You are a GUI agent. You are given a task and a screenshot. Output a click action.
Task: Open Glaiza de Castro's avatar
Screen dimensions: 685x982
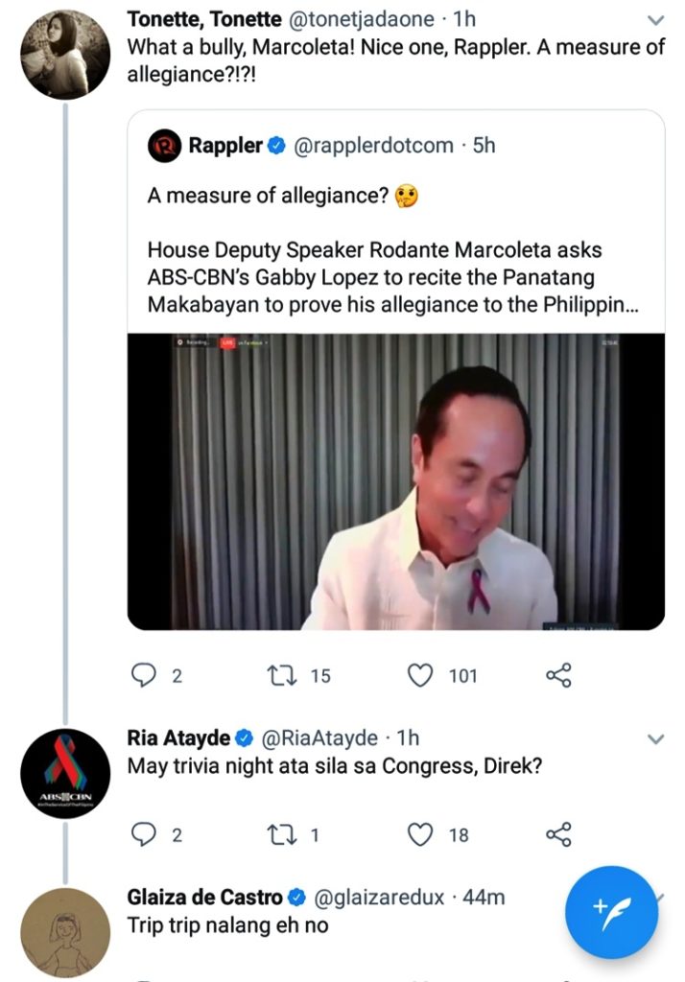click(64, 932)
